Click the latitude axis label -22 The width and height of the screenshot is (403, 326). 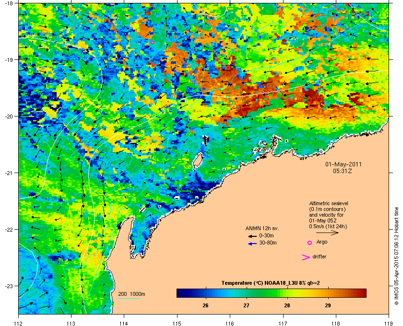click(x=9, y=230)
